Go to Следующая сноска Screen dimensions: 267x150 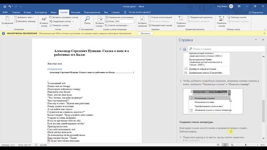[60, 21]
